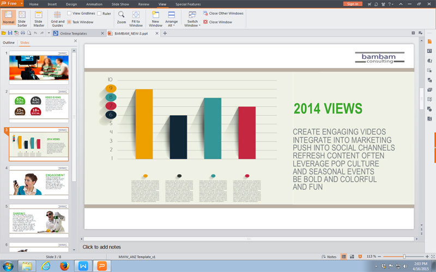The width and height of the screenshot is (436, 272).
Task: Open the Slide Master view
Action: pyautogui.click(x=39, y=17)
